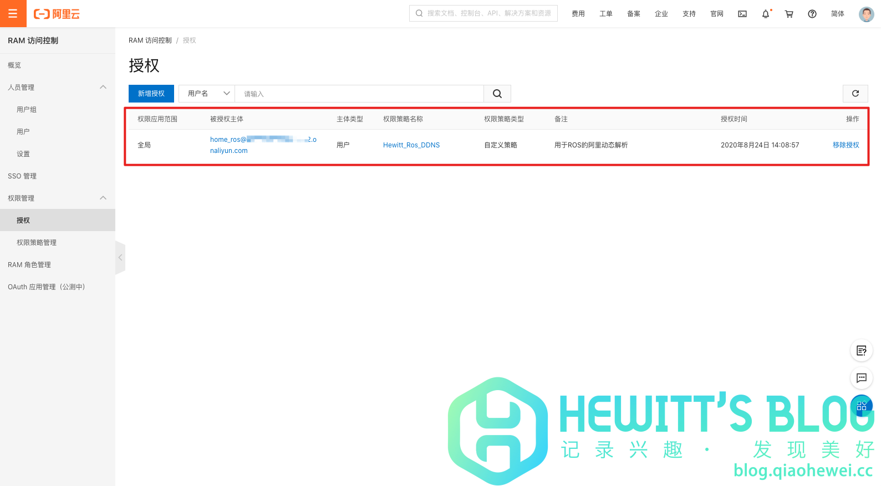The image size is (881, 486).
Task: Collapse the left sidebar panel
Action: point(120,258)
